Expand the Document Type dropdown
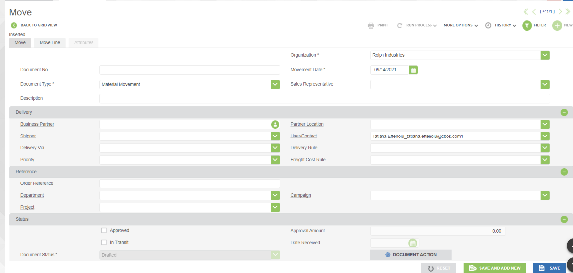573x273 pixels. [x=275, y=85]
